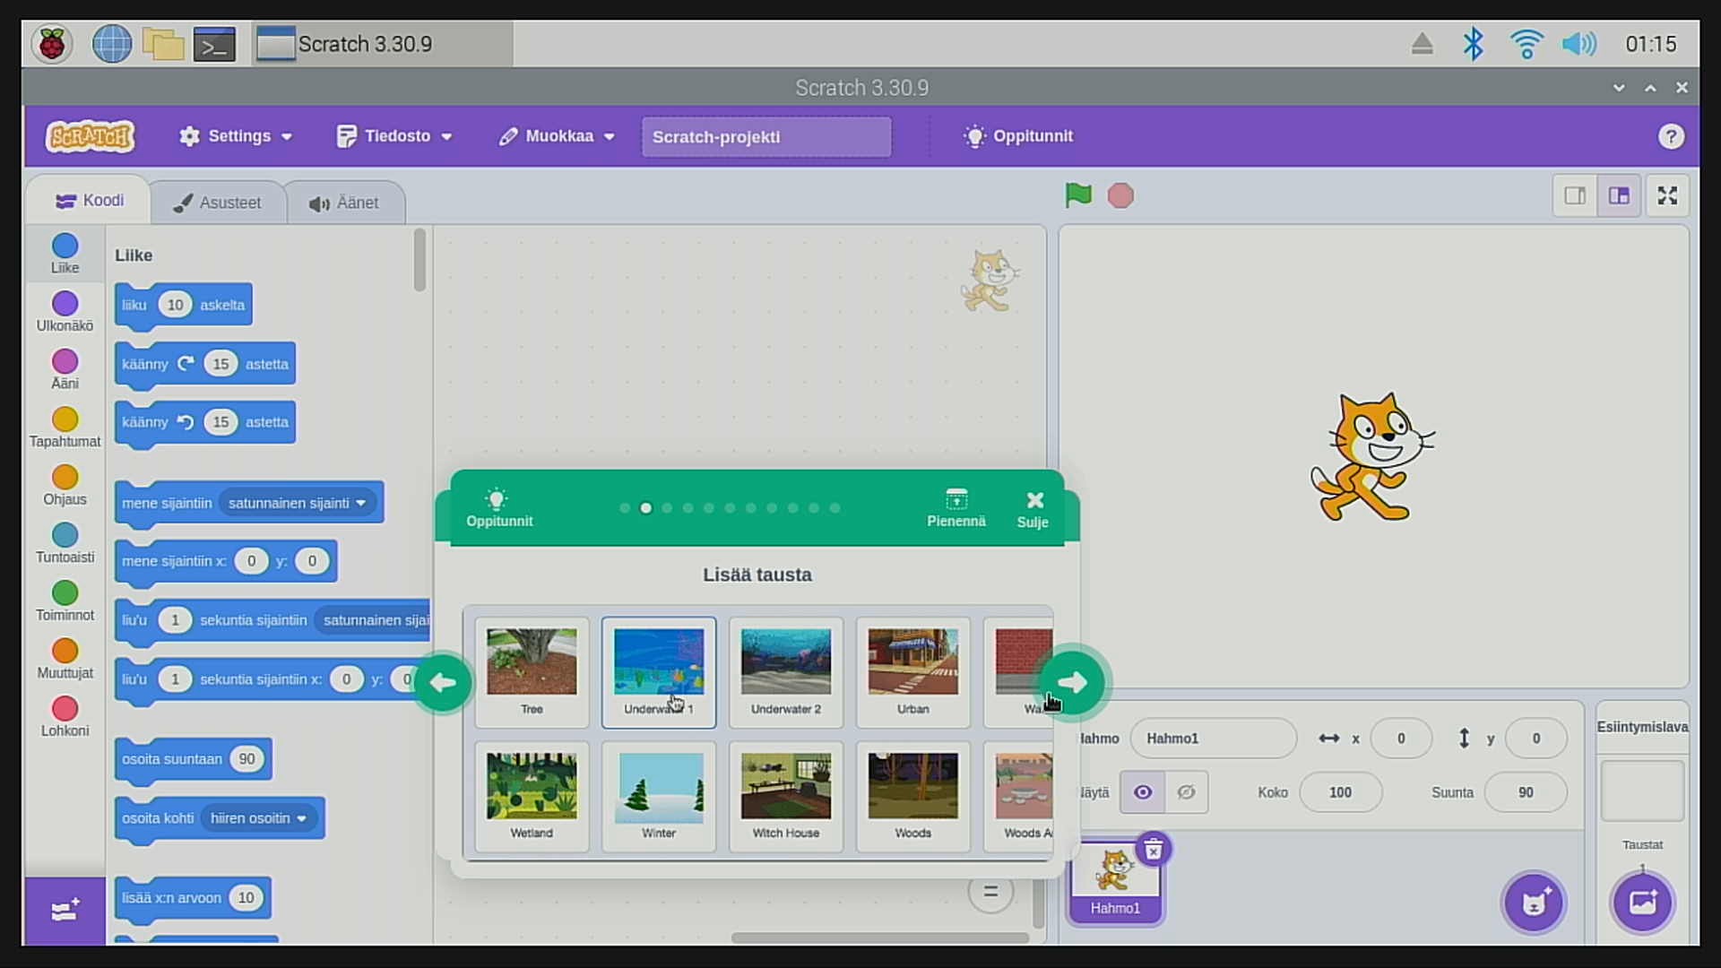Click the block palette vertical scrollbar

(419, 260)
